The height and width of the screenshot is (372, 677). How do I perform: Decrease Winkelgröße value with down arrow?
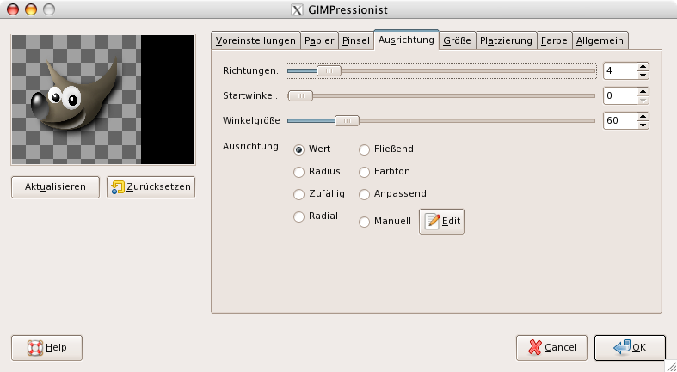click(x=643, y=125)
